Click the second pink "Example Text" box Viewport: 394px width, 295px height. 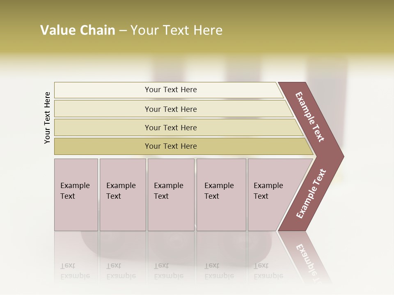(x=123, y=195)
